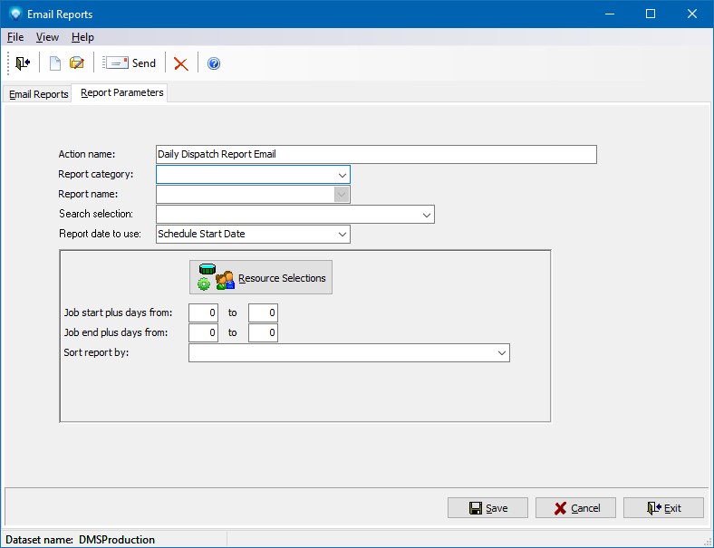Click the Email Reports app icon in title bar
The image size is (714, 548).
coord(14,14)
